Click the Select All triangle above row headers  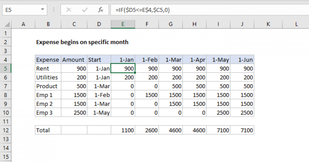coord(6,24)
